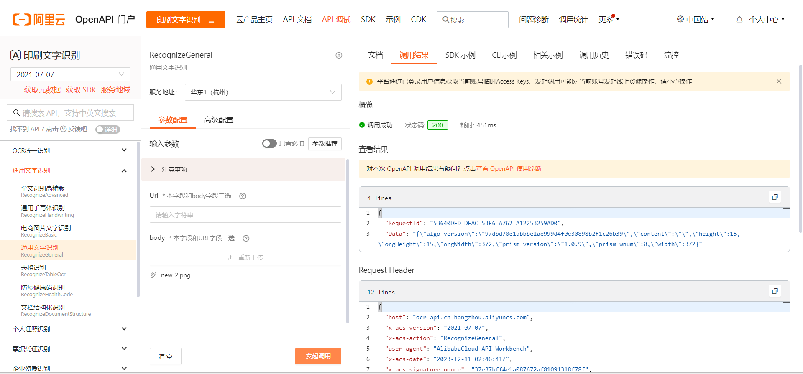Click the 发起调用 button
Viewport: 803px width, 374px height.
318,356
